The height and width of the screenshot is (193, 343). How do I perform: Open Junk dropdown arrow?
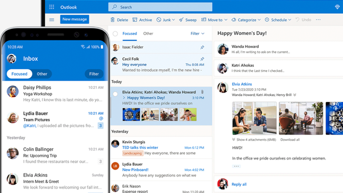pos(173,20)
